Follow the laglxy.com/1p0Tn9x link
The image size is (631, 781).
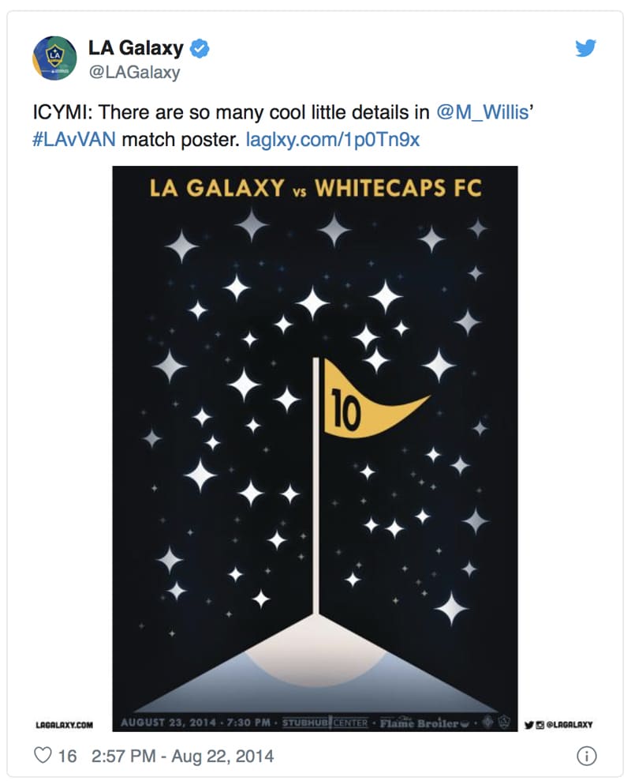click(333, 140)
